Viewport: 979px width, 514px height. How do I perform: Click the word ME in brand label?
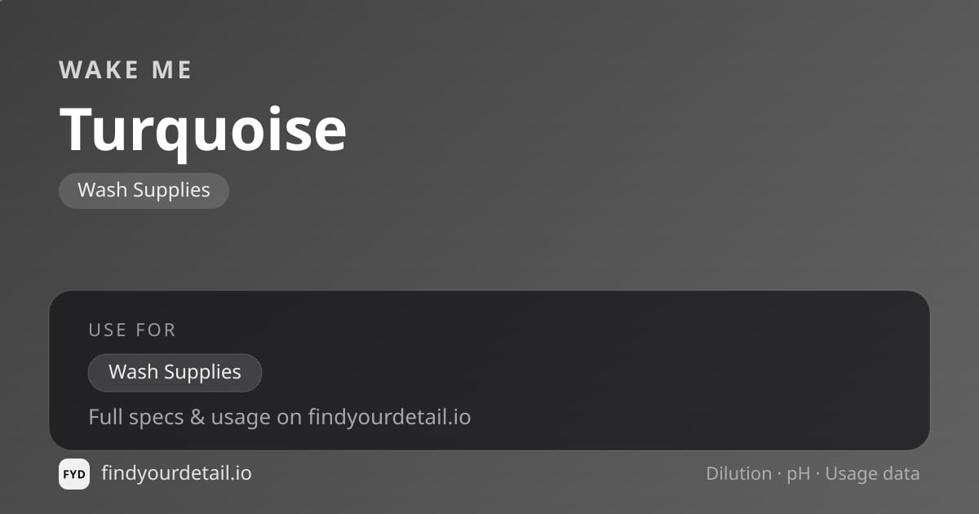coord(172,70)
